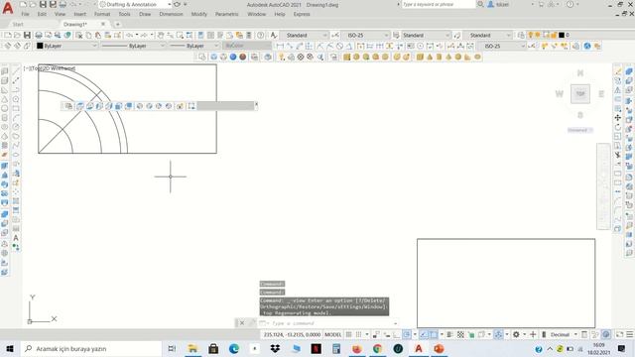Click the Unnamed view label below ViewCube
The width and height of the screenshot is (635, 357).
579,130
